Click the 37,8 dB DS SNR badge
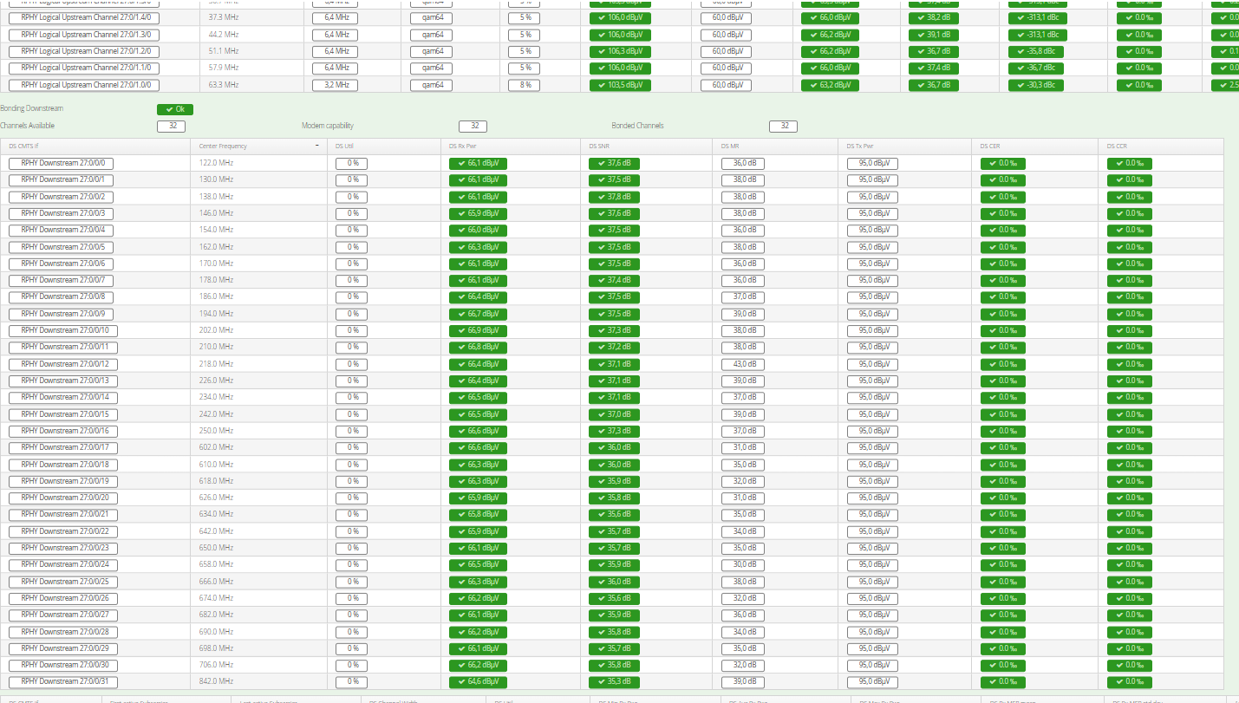 [x=614, y=197]
